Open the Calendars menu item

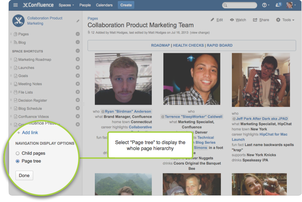coord(104,5)
